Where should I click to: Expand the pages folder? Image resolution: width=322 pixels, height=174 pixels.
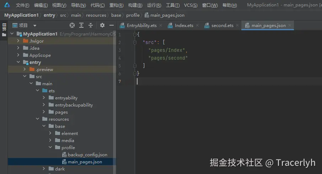pyautogui.click(x=44, y=112)
